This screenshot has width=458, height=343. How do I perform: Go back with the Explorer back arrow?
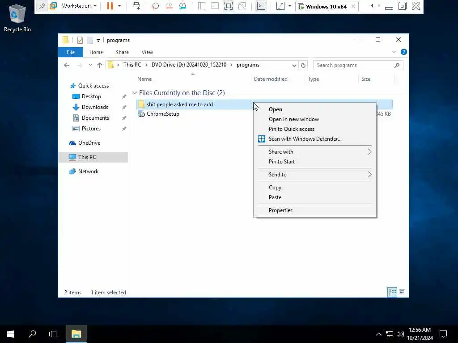pyautogui.click(x=67, y=65)
